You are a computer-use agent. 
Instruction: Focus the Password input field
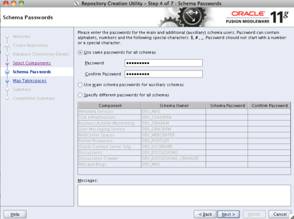coord(163,63)
